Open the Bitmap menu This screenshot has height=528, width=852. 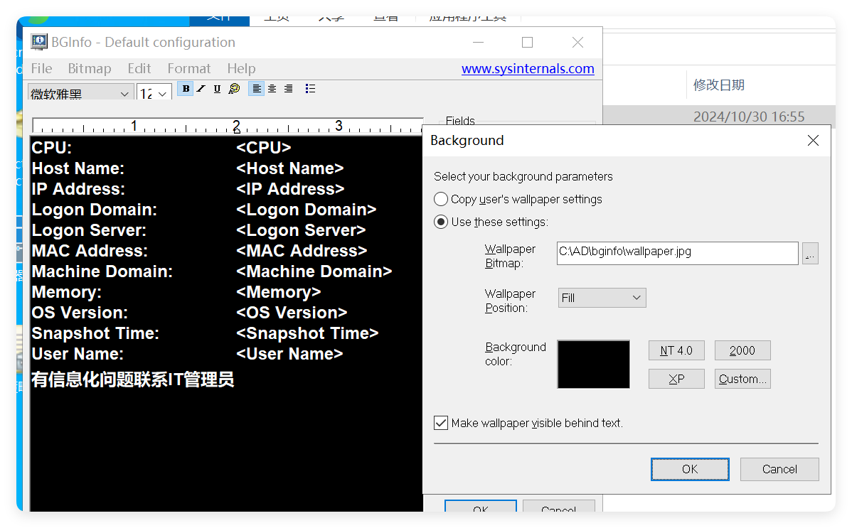[89, 68]
